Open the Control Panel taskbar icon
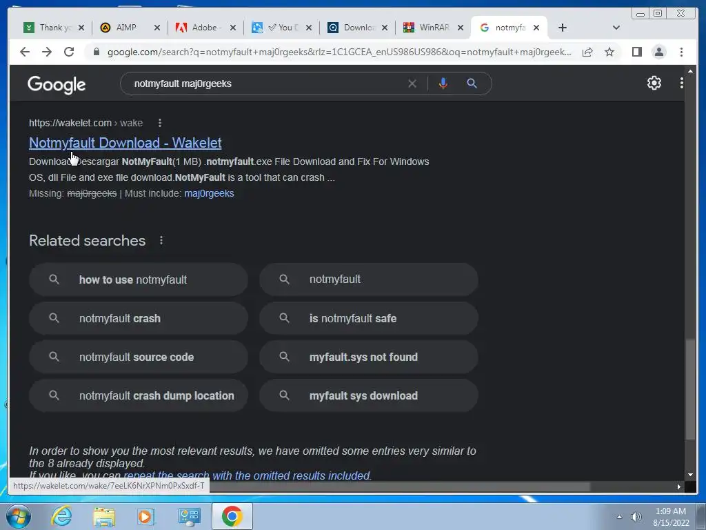Image resolution: width=706 pixels, height=530 pixels. (x=189, y=516)
